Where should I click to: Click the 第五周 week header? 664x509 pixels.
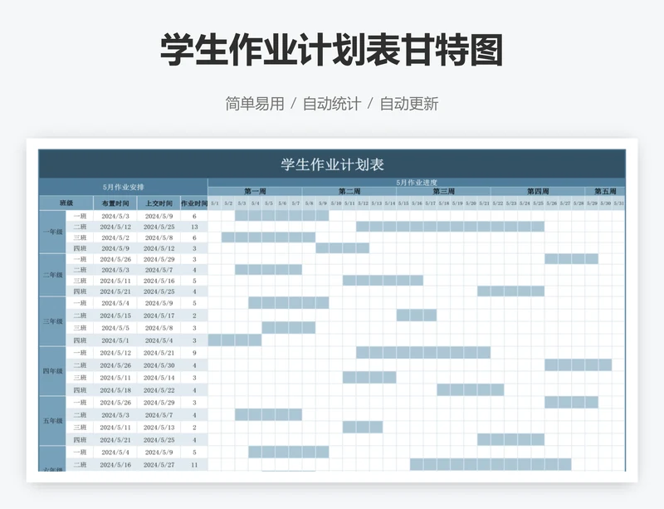[x=605, y=191]
